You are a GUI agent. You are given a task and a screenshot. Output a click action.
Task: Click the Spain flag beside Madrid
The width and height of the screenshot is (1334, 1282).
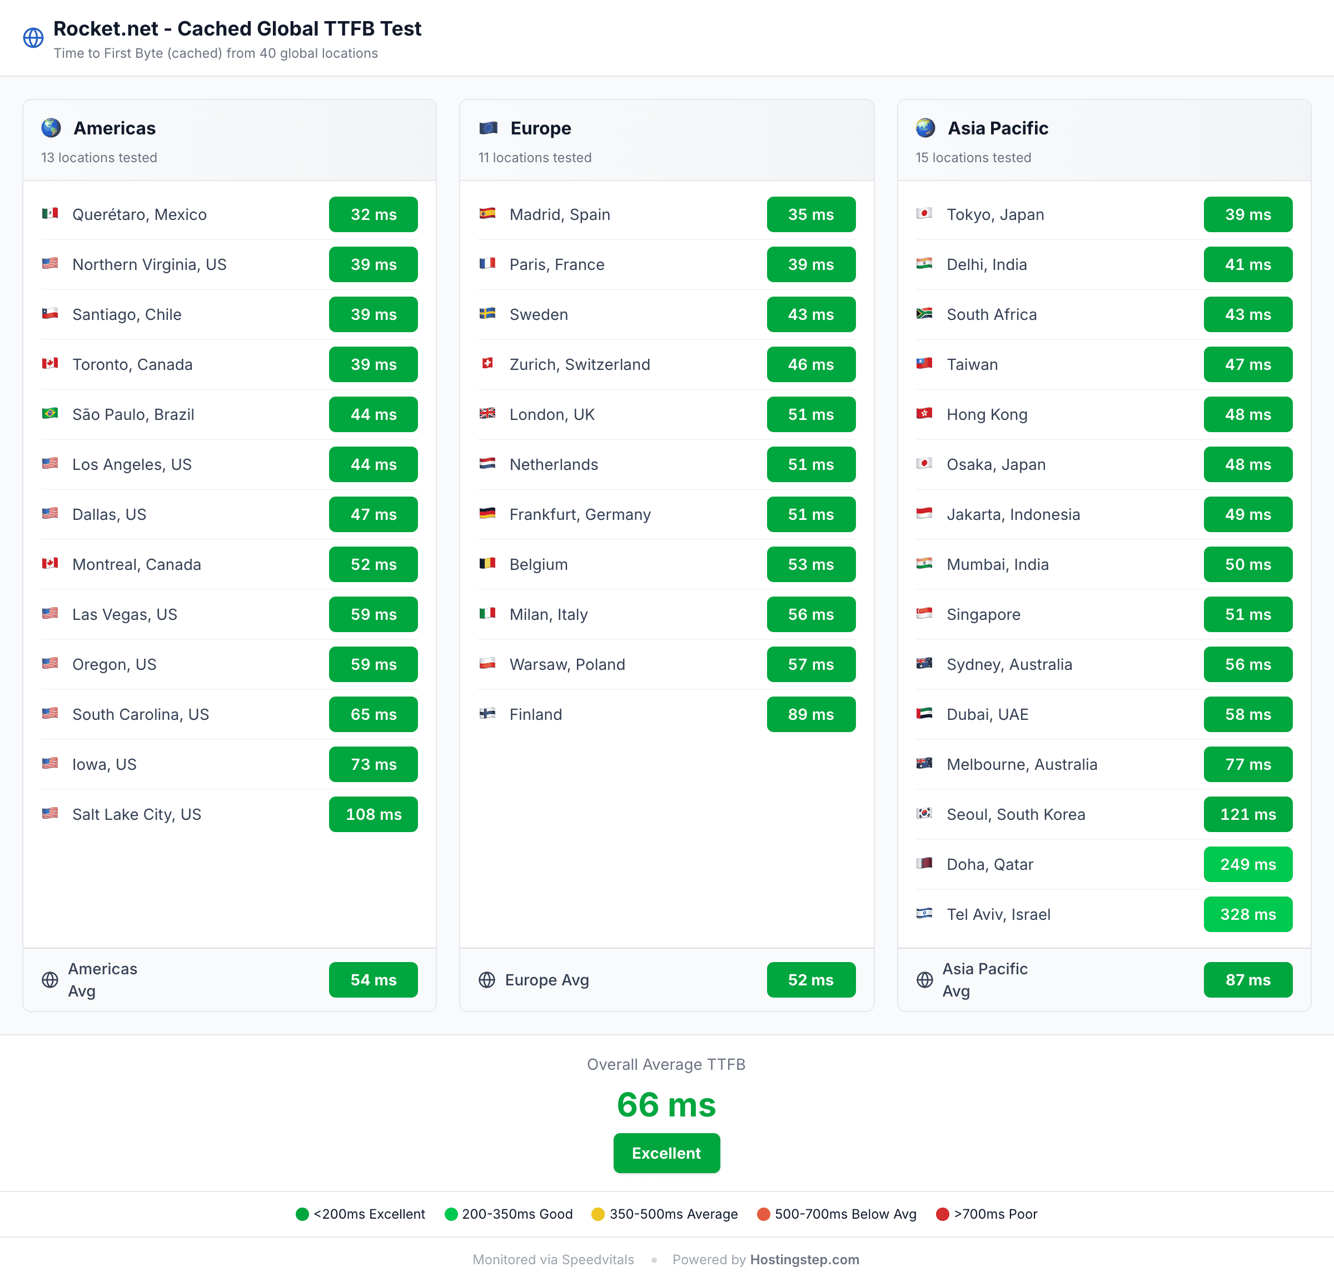[487, 213]
